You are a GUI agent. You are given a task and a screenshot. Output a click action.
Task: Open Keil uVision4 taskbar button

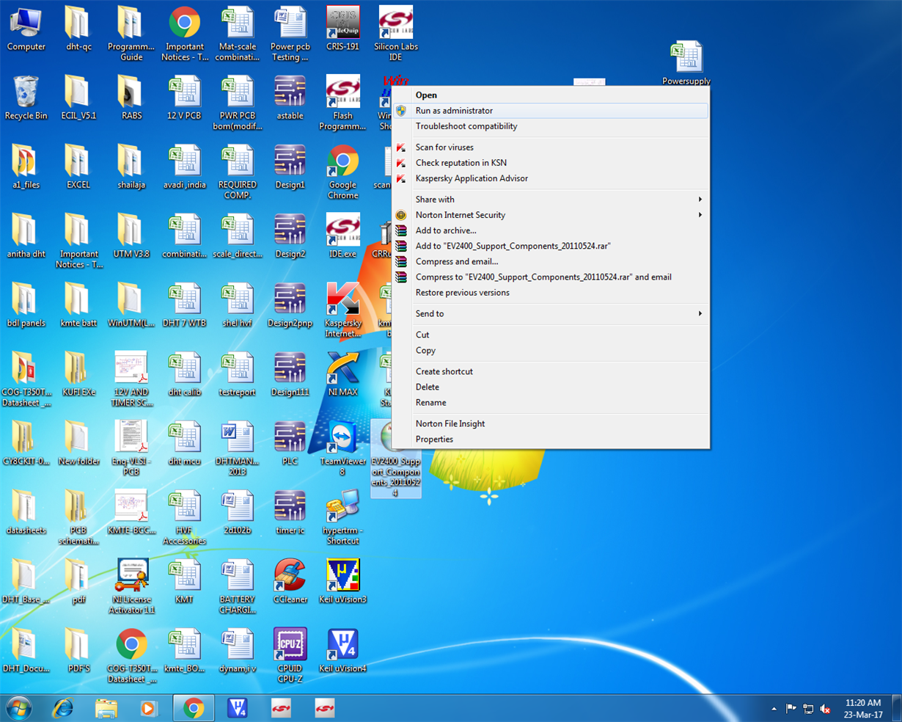pyautogui.click(x=237, y=708)
